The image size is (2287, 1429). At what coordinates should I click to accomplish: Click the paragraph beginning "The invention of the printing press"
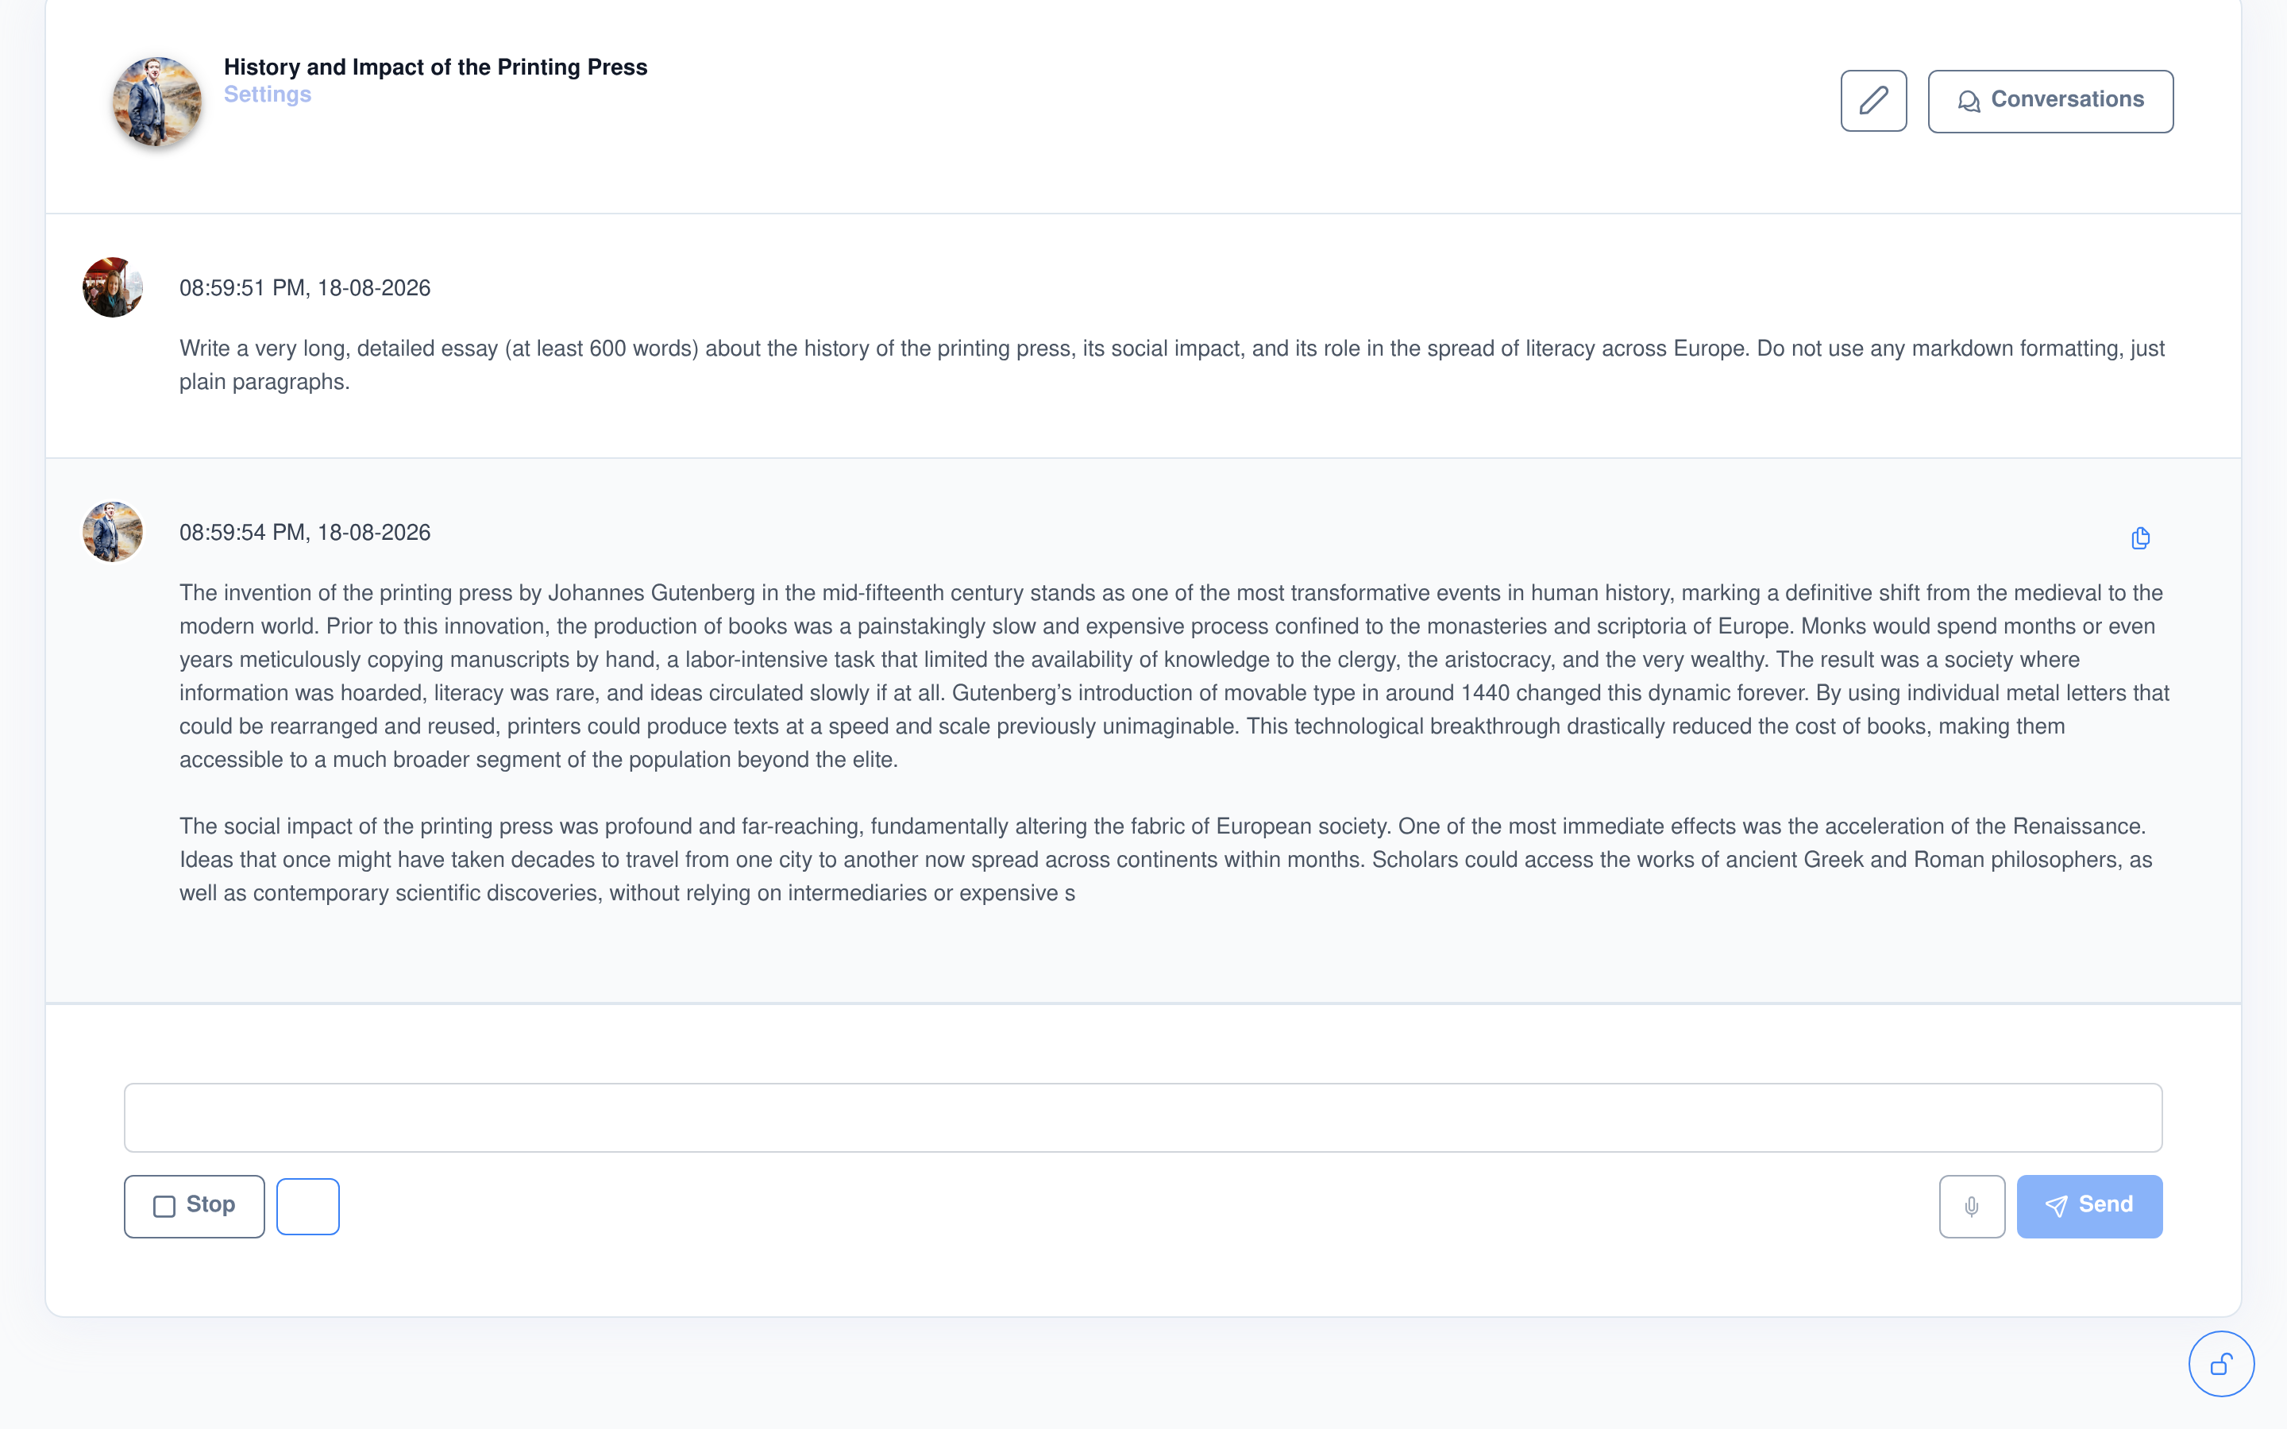click(1174, 676)
